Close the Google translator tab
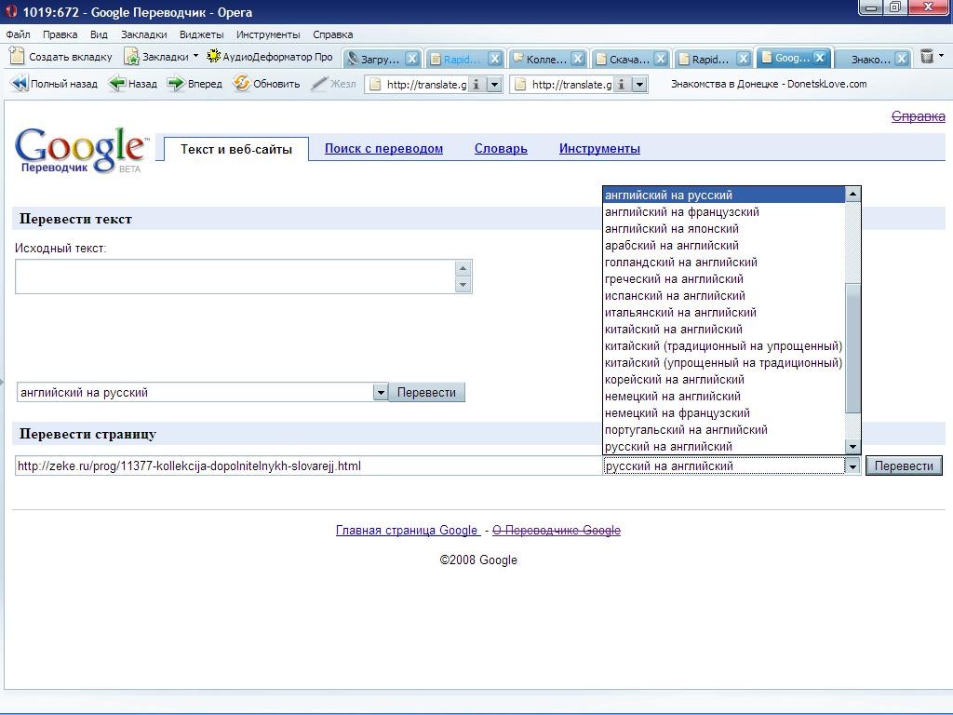 tap(820, 58)
